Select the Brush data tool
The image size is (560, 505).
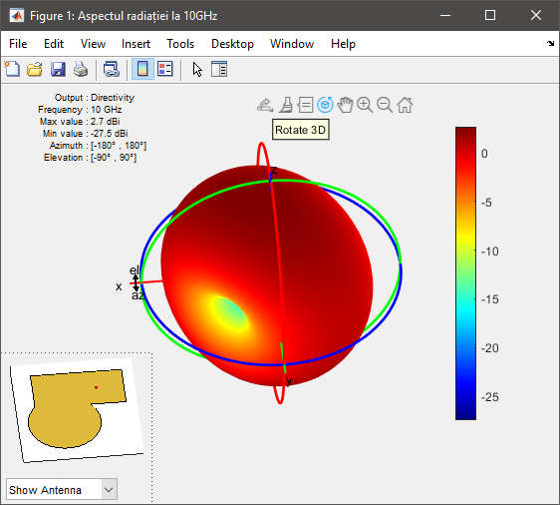[x=286, y=105]
